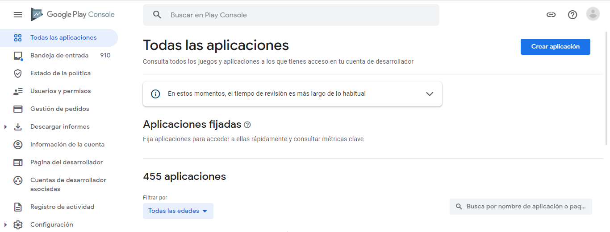The height and width of the screenshot is (232, 610).
Task: Expand the Configuración submenu arrow
Action: point(5,225)
